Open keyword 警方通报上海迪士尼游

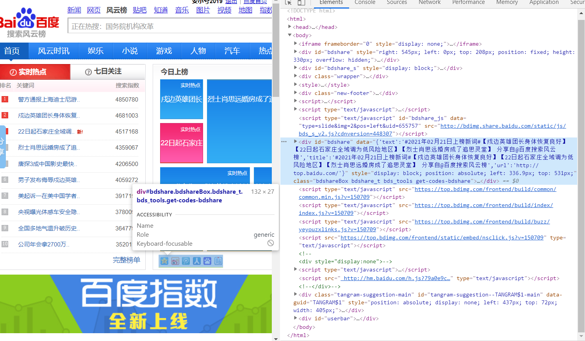click(49, 99)
